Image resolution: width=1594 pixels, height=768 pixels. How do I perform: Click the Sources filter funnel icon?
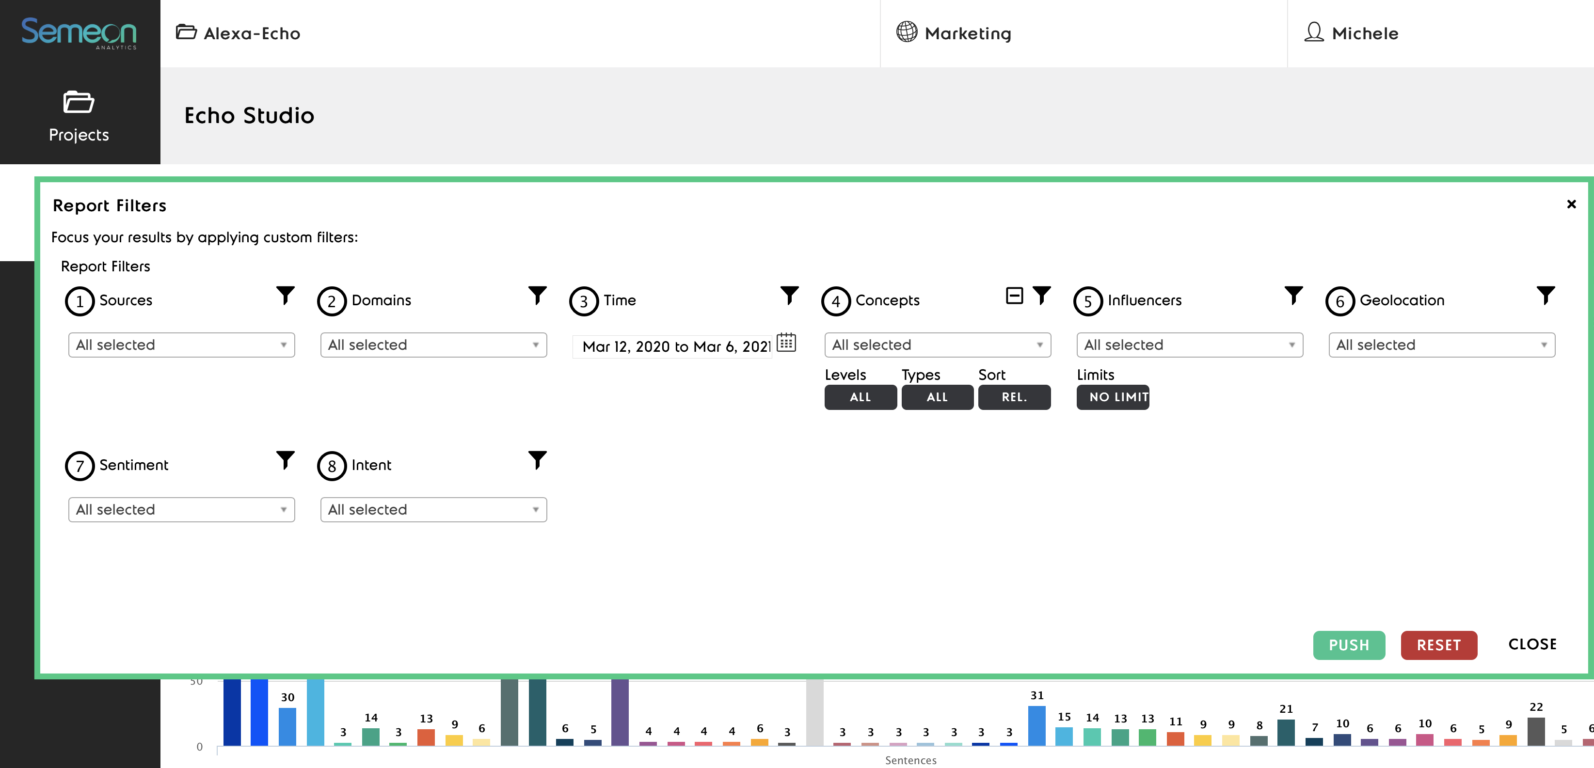tap(285, 295)
